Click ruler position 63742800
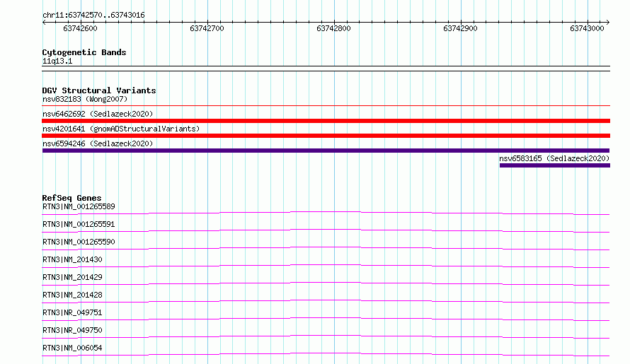This screenshot has height=364, width=630. point(333,28)
